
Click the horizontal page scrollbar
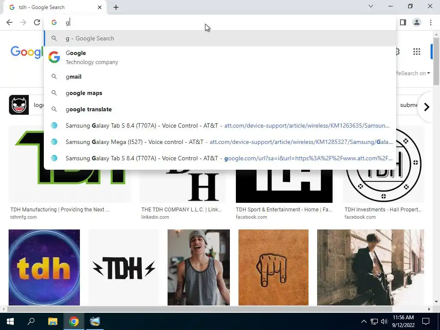click(x=199, y=309)
